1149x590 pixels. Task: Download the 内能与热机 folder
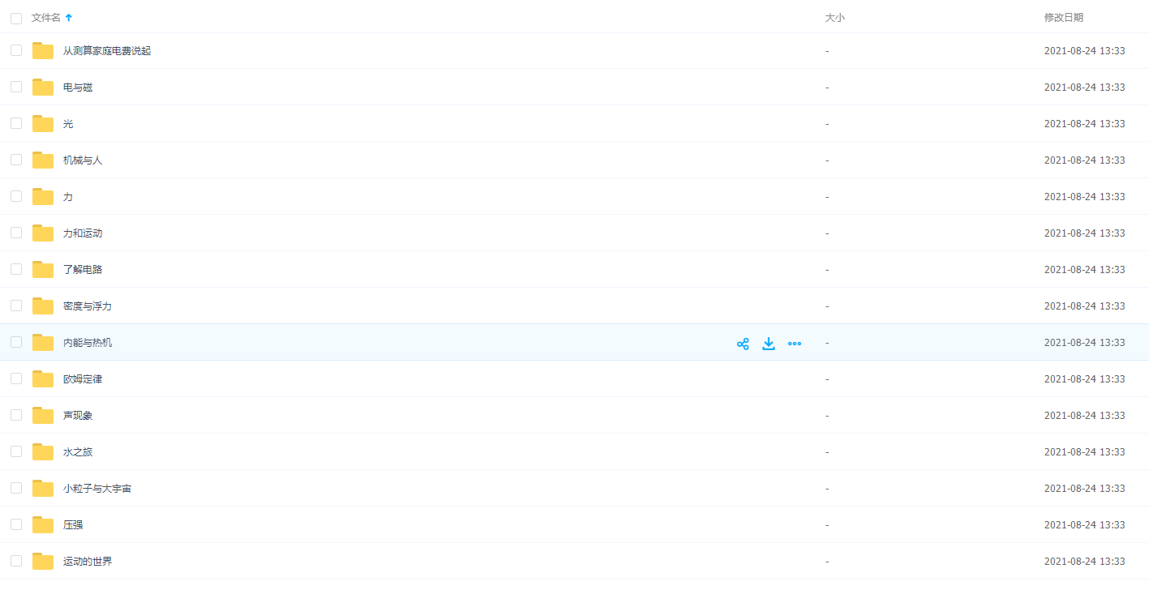coord(769,344)
